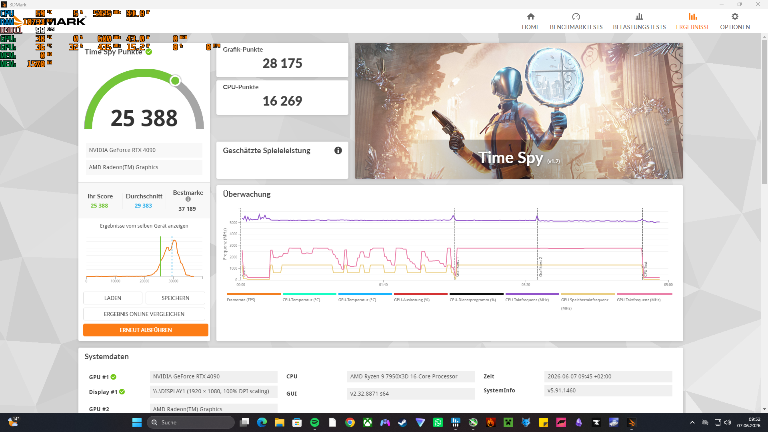Viewport: 768px width, 432px height.
Task: Click ERGEBNIS ONLINE VERGLEICHEN button
Action: tap(144, 314)
